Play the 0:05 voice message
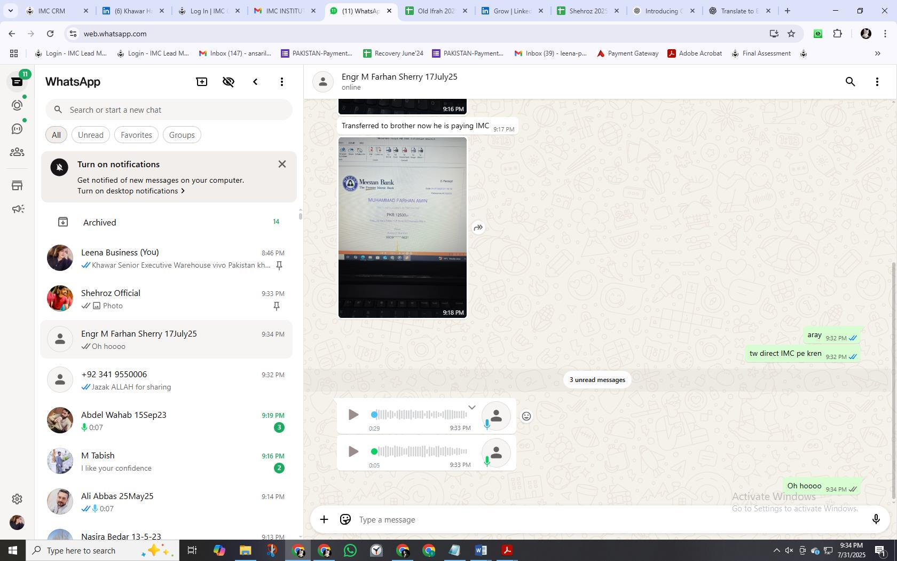 tap(353, 451)
